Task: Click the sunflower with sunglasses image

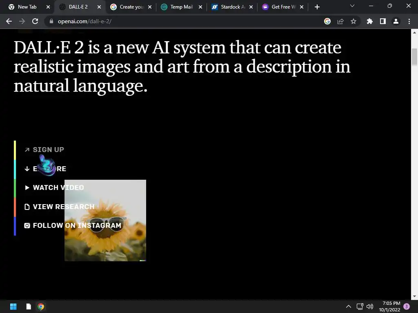Action: click(x=105, y=220)
